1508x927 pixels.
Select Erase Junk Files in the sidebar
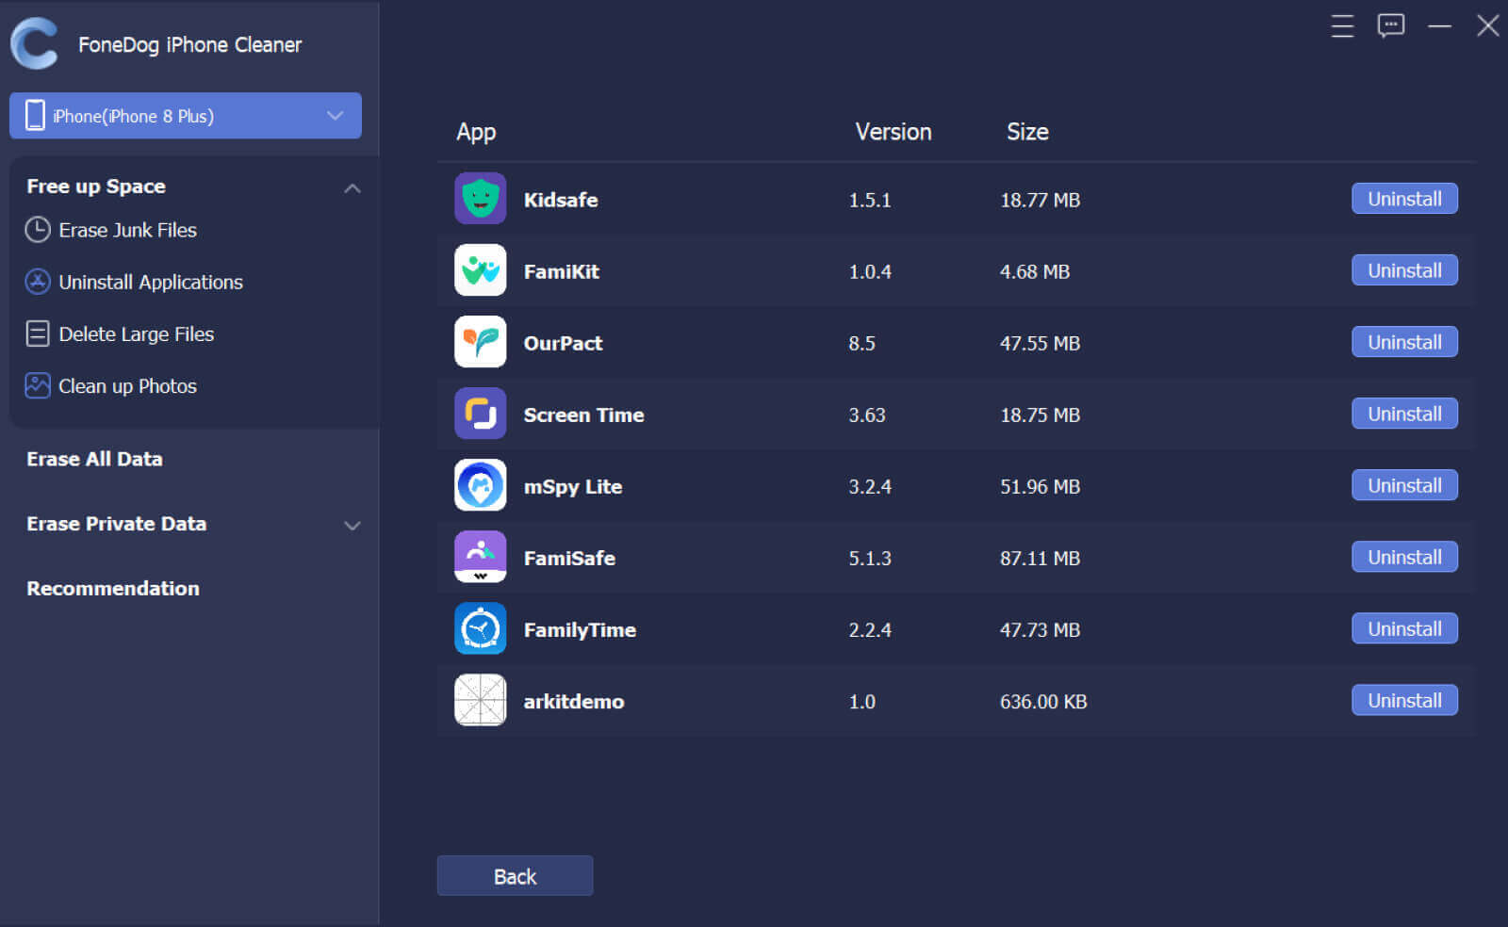(127, 230)
